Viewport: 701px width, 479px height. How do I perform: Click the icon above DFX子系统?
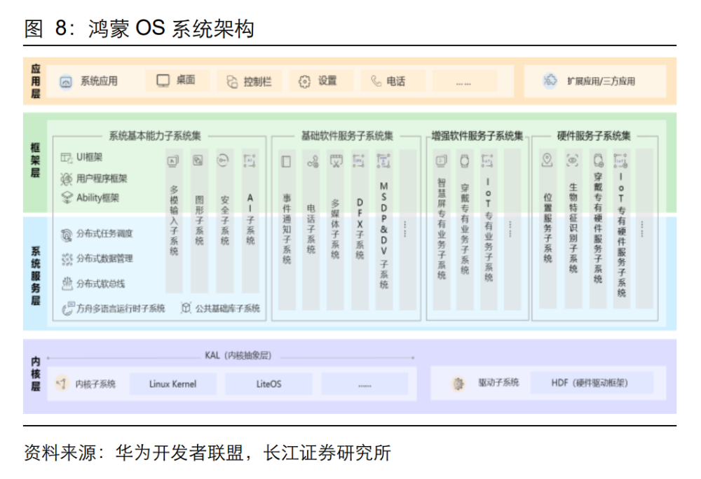click(x=358, y=160)
